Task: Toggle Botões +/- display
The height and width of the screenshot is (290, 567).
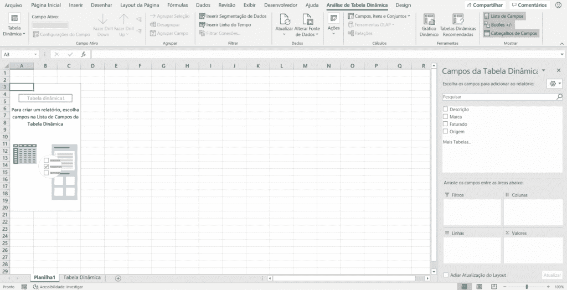Action: click(499, 24)
